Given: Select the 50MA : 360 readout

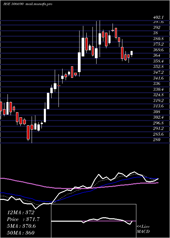Looking at the screenshot, I should pos(21,233).
